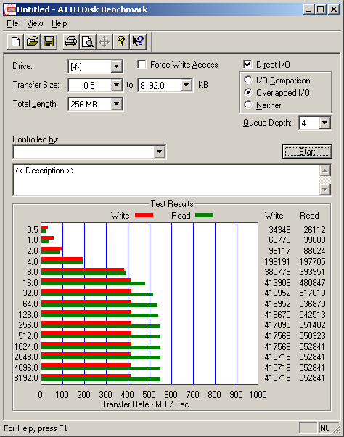Click the green Read legend swatch
This screenshot has height=437, width=344.
pos(204,215)
